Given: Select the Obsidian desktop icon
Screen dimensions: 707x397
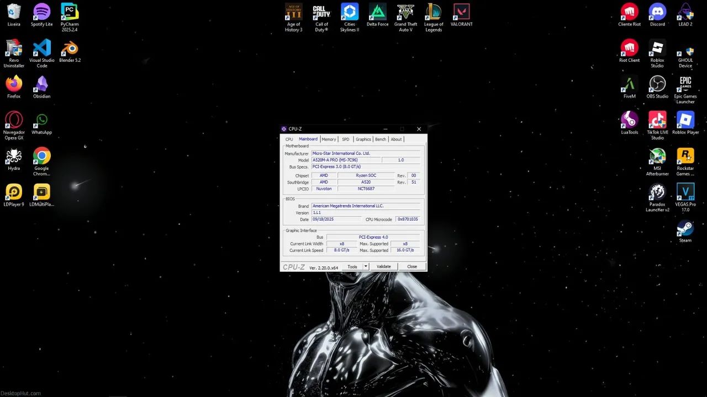Looking at the screenshot, I should tap(41, 87).
